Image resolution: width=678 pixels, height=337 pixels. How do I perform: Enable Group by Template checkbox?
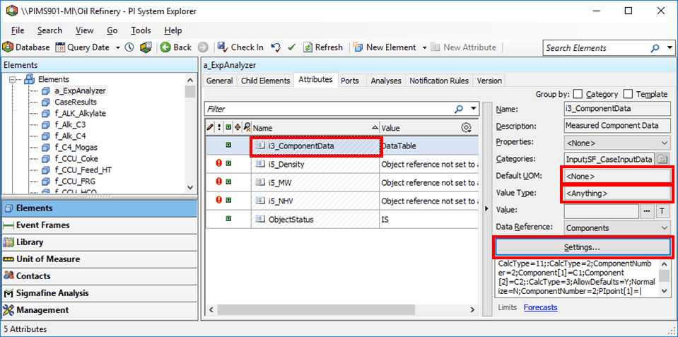tap(629, 94)
